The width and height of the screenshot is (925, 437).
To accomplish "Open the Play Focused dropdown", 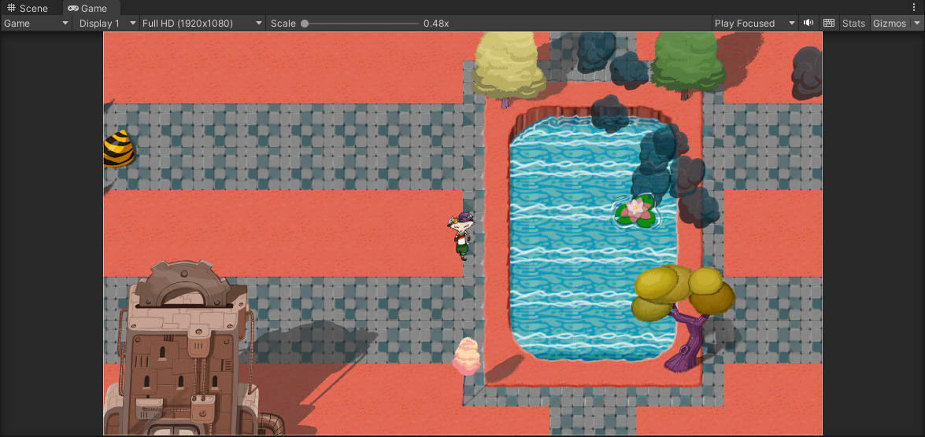I will point(754,23).
